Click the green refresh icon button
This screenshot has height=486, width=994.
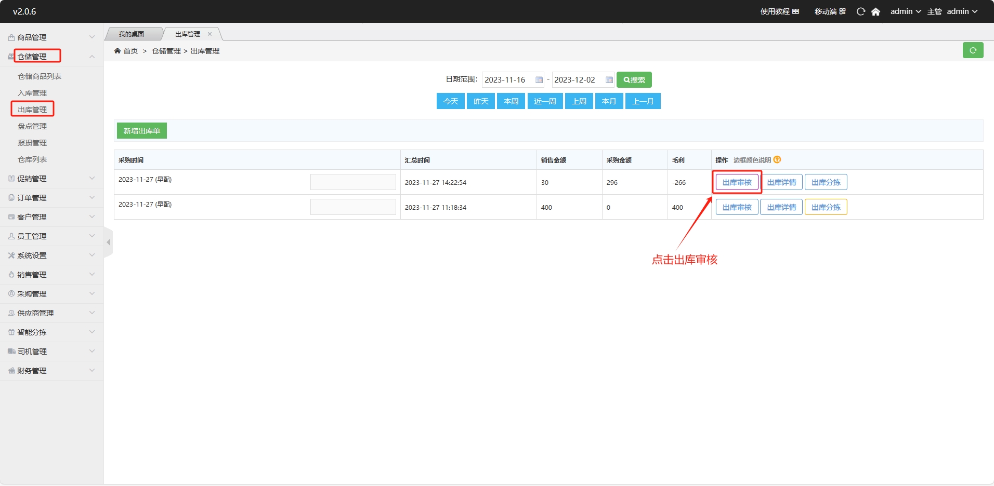[x=972, y=50]
